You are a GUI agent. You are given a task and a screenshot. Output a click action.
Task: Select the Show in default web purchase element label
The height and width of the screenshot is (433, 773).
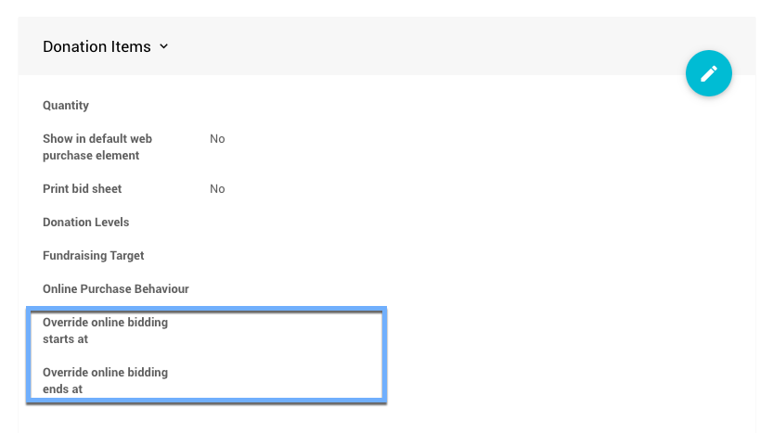pyautogui.click(x=97, y=147)
